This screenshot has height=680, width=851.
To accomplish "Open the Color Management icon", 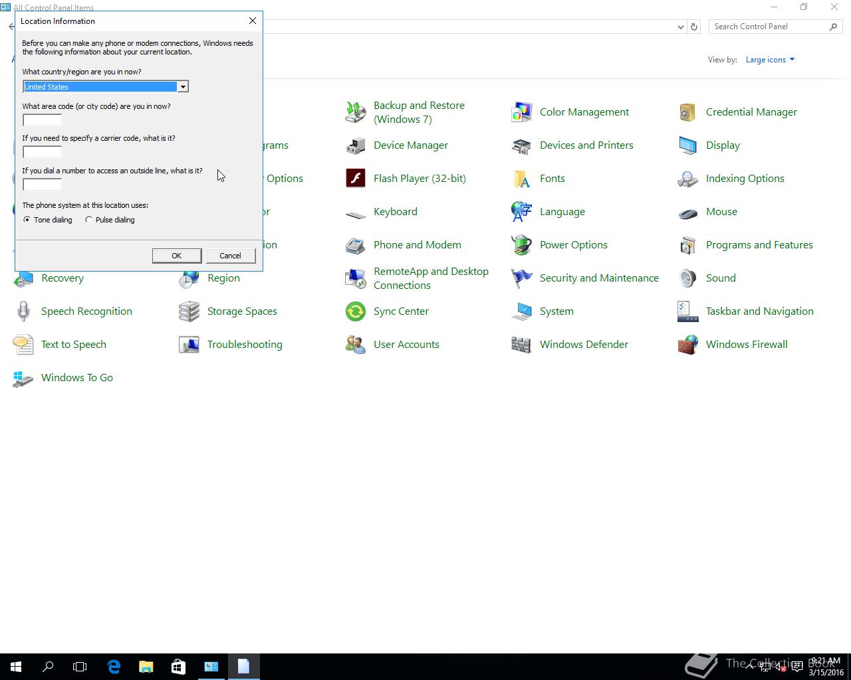I will 522,112.
